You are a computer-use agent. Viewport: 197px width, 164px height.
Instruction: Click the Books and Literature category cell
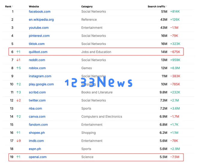[97, 92]
